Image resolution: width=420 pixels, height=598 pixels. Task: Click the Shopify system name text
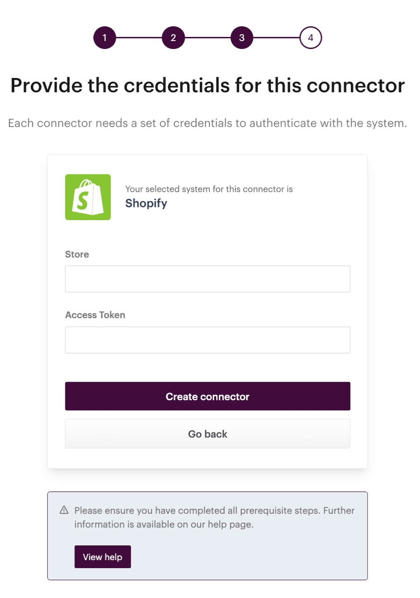click(146, 203)
